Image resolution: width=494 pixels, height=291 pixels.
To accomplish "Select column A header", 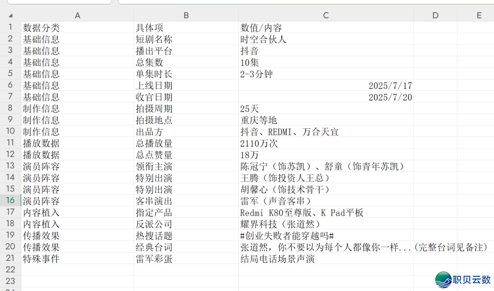I will point(77,16).
